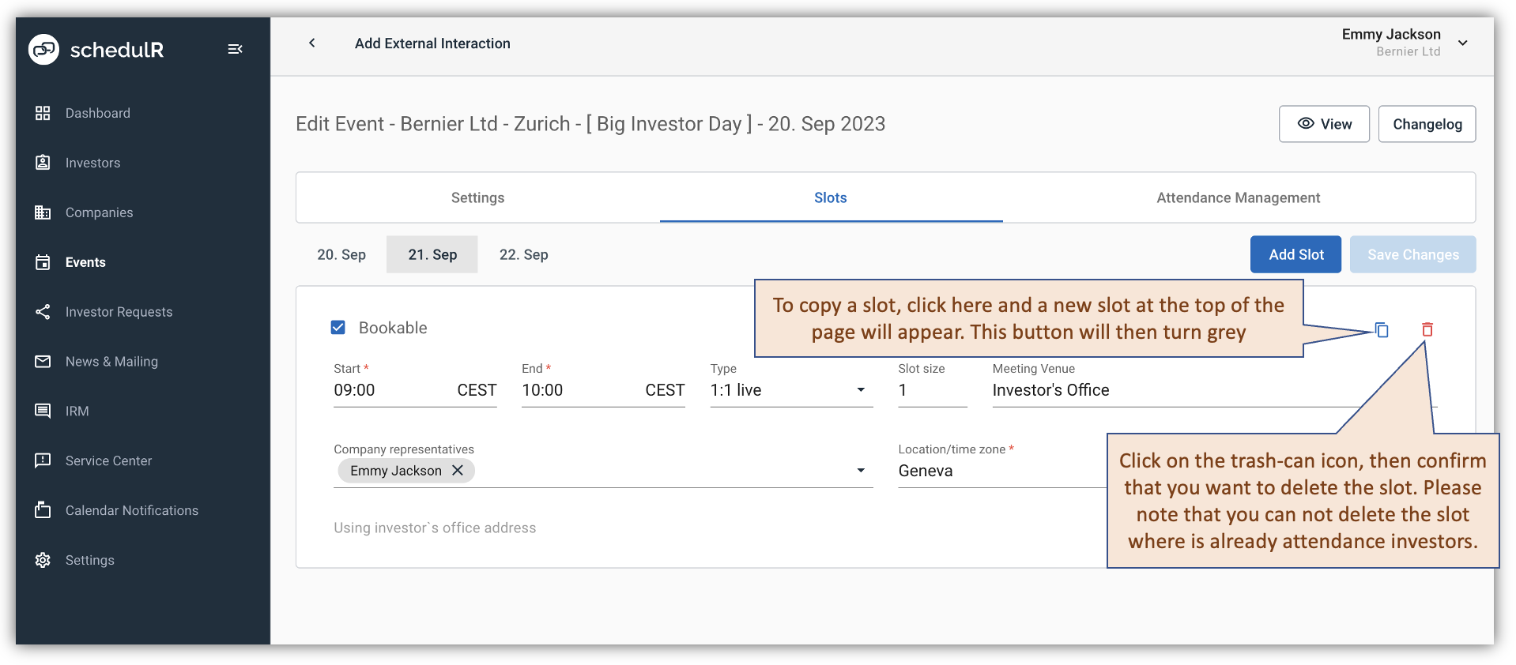Click the Investors badge icon
This screenshot has height=665, width=1516.
pyautogui.click(x=43, y=163)
